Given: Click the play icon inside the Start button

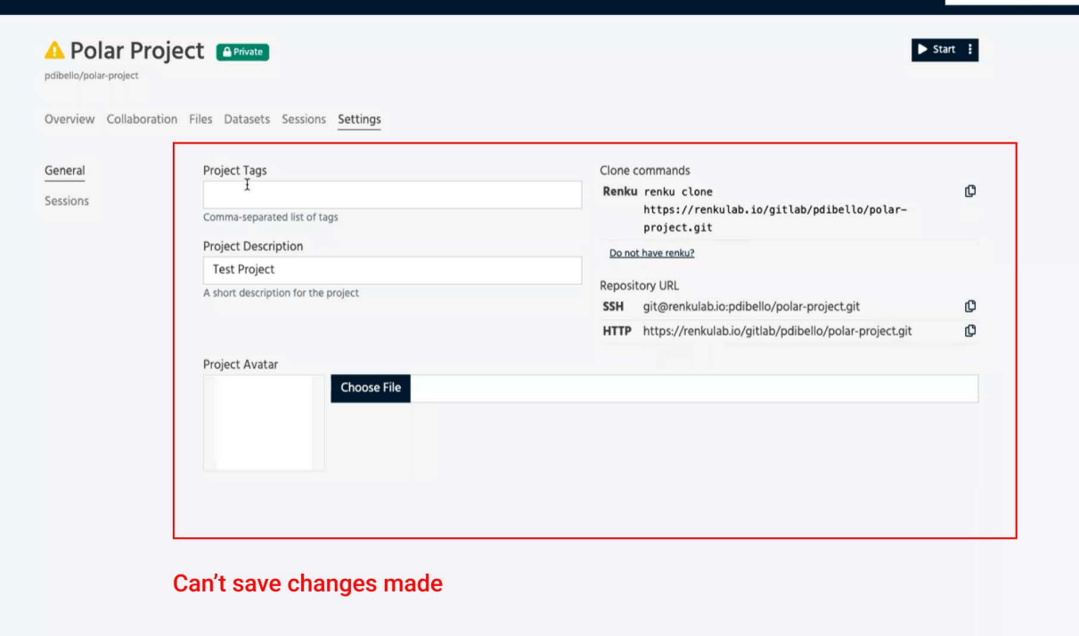Looking at the screenshot, I should (x=923, y=49).
